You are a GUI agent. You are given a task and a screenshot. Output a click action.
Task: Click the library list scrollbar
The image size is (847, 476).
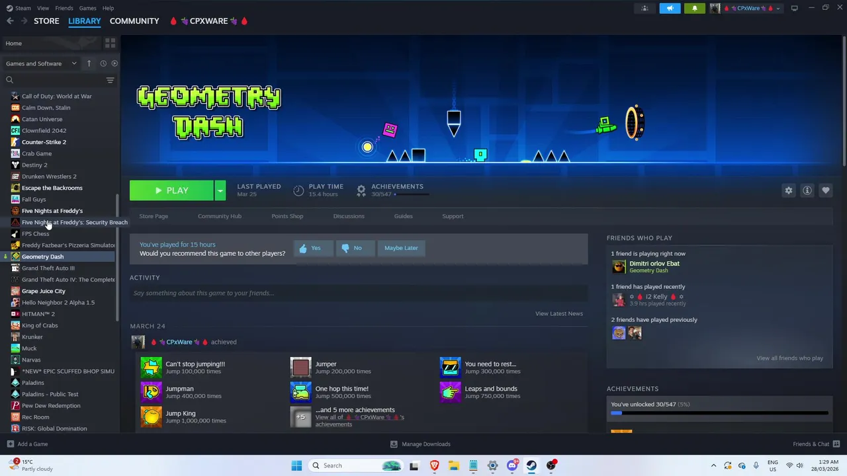pyautogui.click(x=117, y=257)
